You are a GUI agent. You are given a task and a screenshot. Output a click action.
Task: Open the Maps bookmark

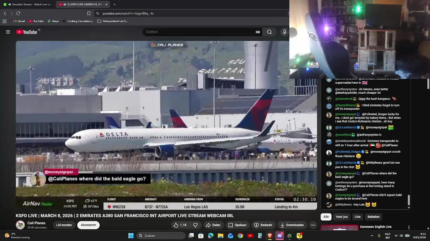pyautogui.click(x=53, y=21)
